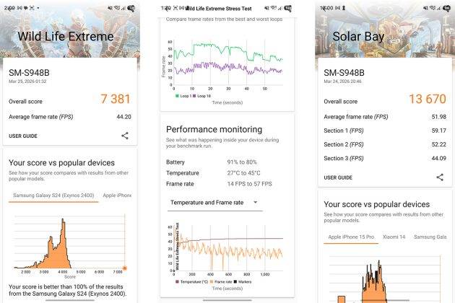Tap score better than 100% results text
455x303 pixels.
tap(68, 290)
